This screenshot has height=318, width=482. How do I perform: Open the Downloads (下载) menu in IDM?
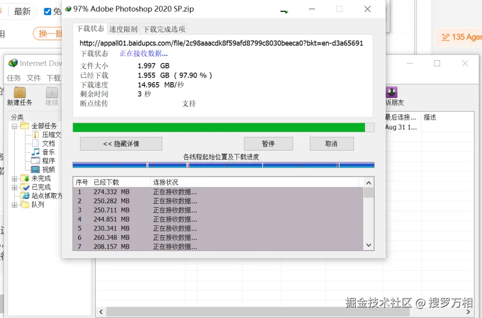pos(54,78)
